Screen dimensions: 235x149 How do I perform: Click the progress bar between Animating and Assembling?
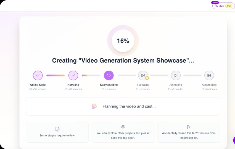pos(192,75)
